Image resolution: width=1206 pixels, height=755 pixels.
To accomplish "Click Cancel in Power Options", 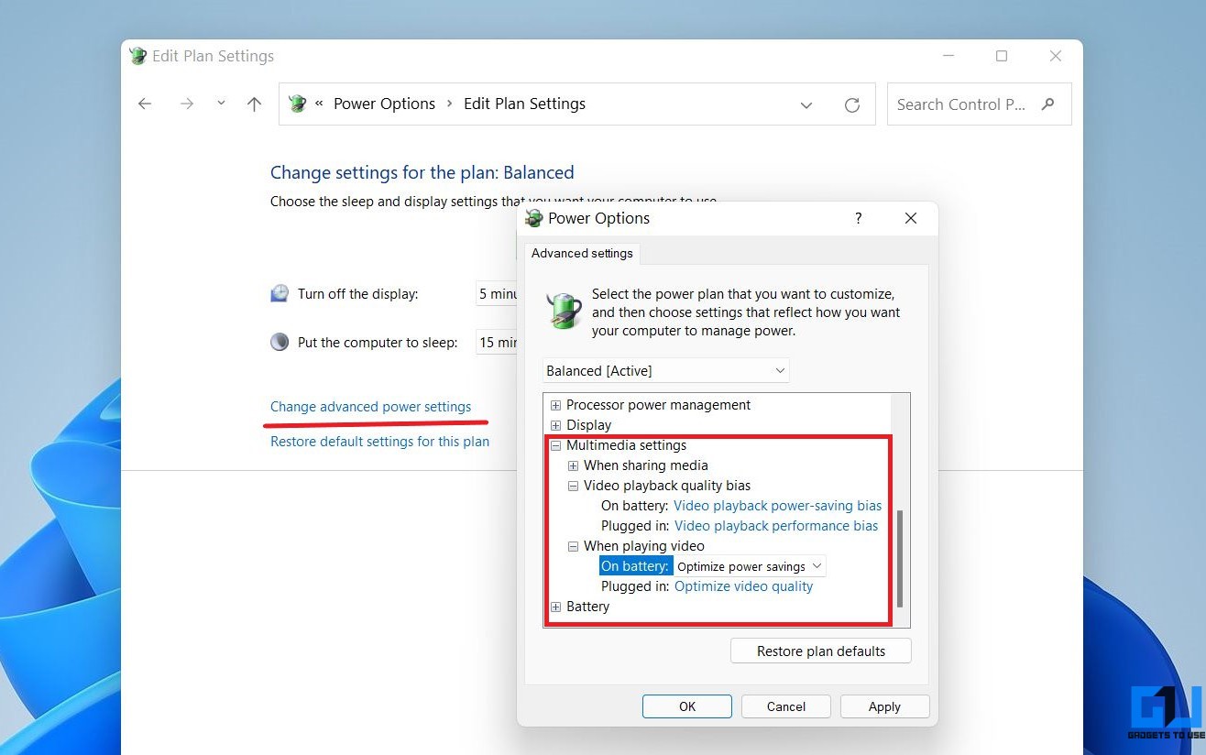I will [786, 706].
